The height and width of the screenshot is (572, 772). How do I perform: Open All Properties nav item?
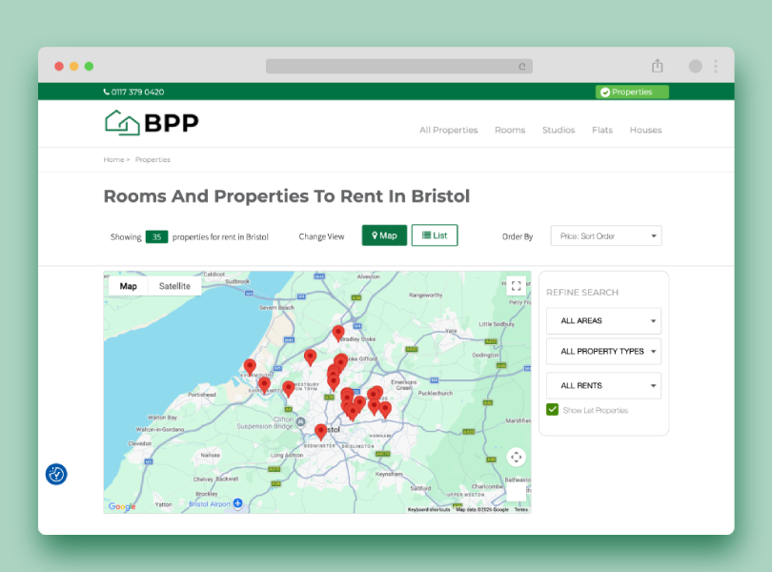(x=449, y=130)
